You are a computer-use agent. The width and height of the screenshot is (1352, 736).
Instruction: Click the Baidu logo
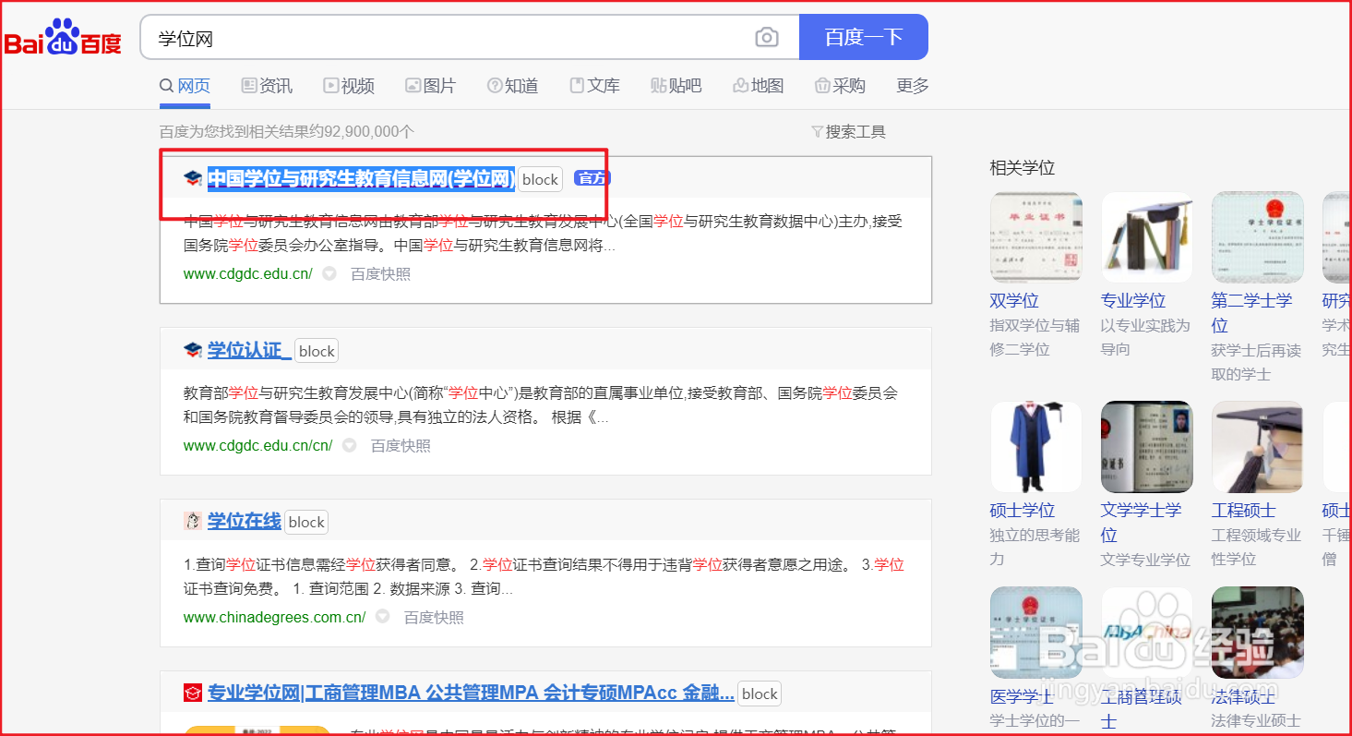(63, 38)
